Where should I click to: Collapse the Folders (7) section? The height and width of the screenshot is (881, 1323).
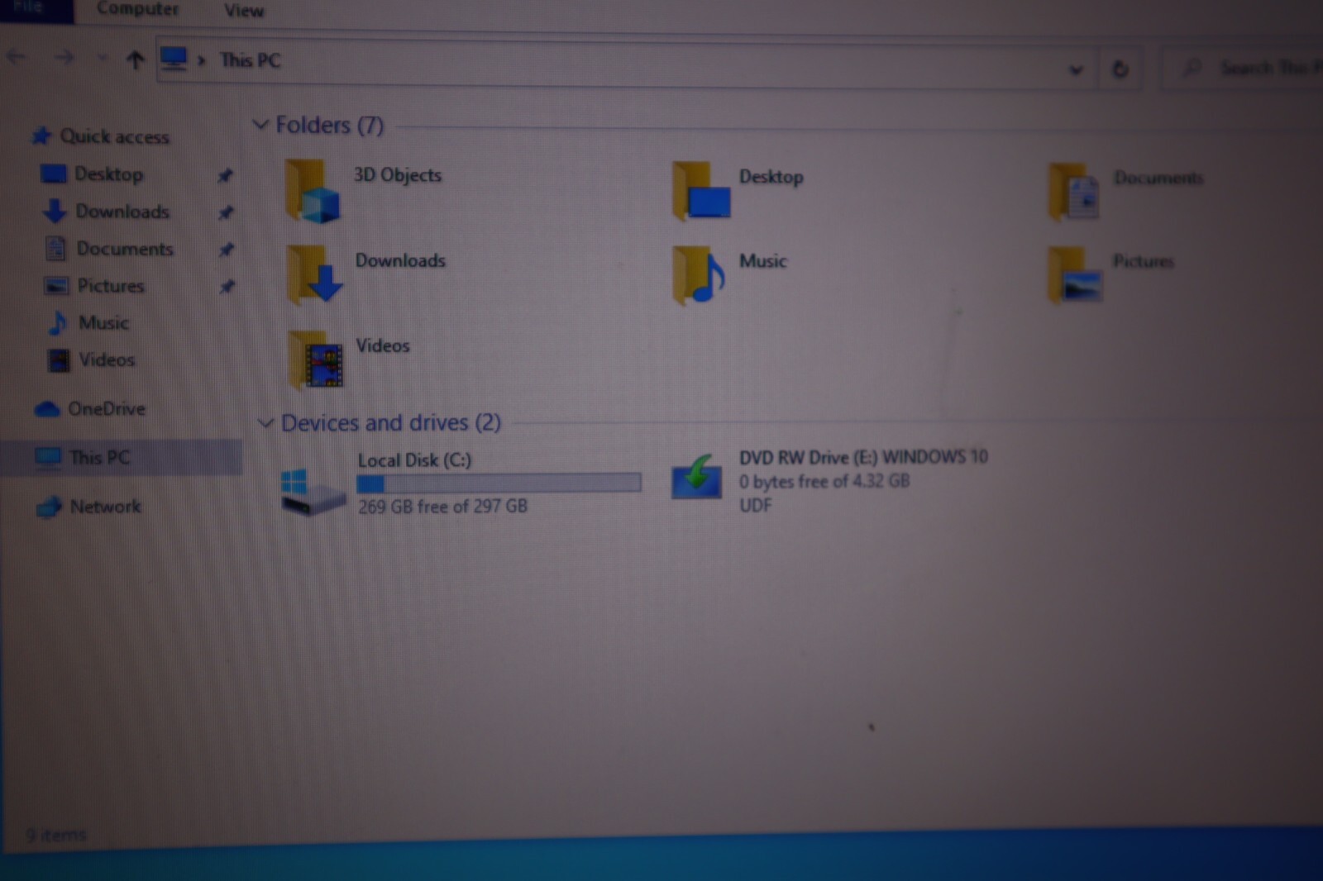pyautogui.click(x=260, y=125)
